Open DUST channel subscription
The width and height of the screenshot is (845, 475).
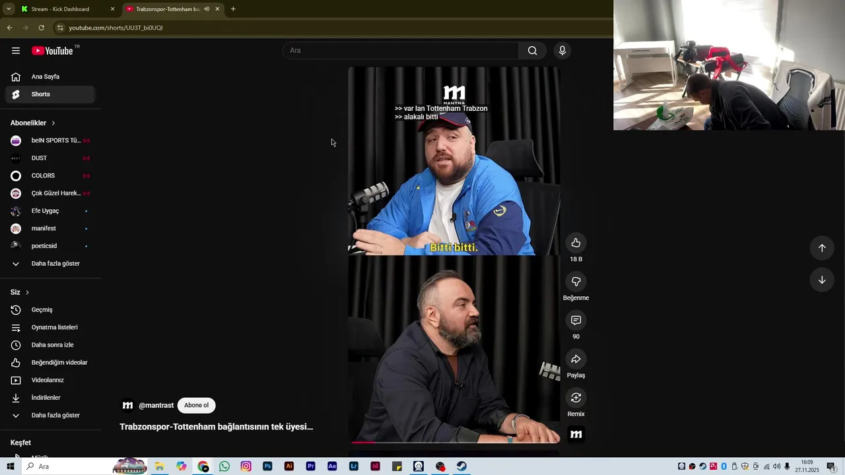coord(50,158)
